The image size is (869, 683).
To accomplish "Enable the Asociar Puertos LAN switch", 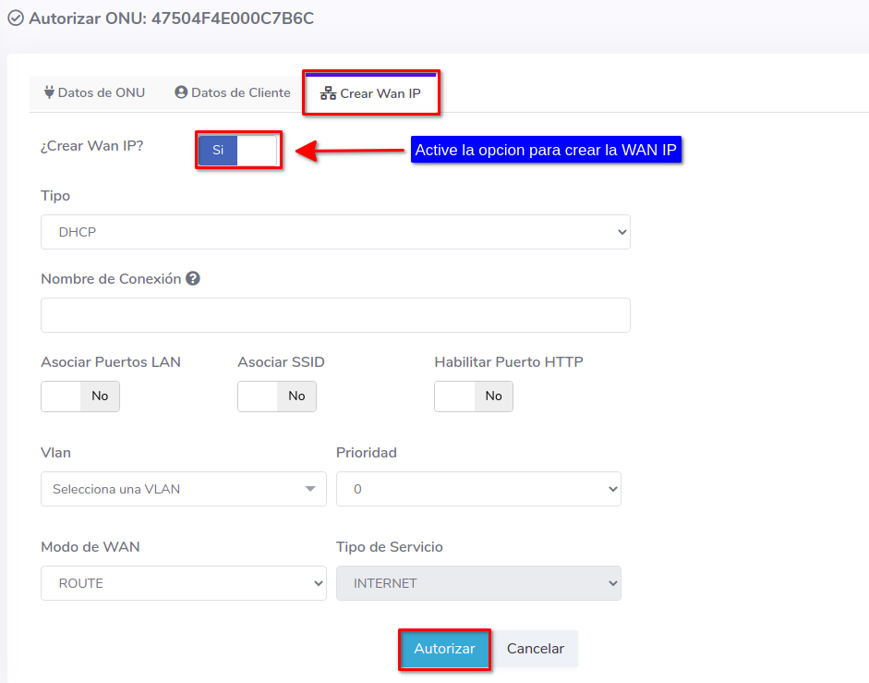I will click(x=80, y=396).
